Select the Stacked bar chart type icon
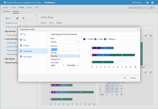 (21, 51)
